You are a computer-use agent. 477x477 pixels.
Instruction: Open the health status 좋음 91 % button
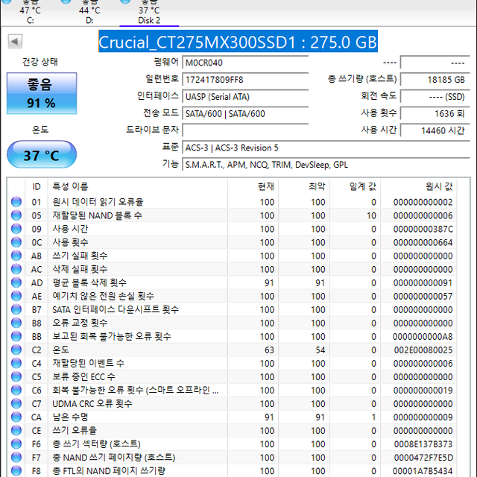click(x=42, y=93)
